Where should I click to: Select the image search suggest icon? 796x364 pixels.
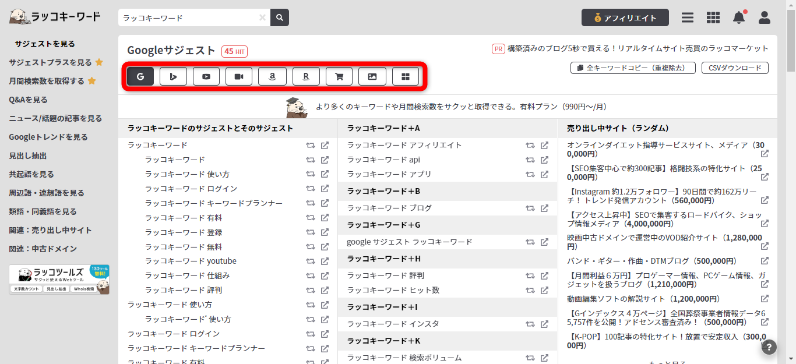(x=372, y=76)
